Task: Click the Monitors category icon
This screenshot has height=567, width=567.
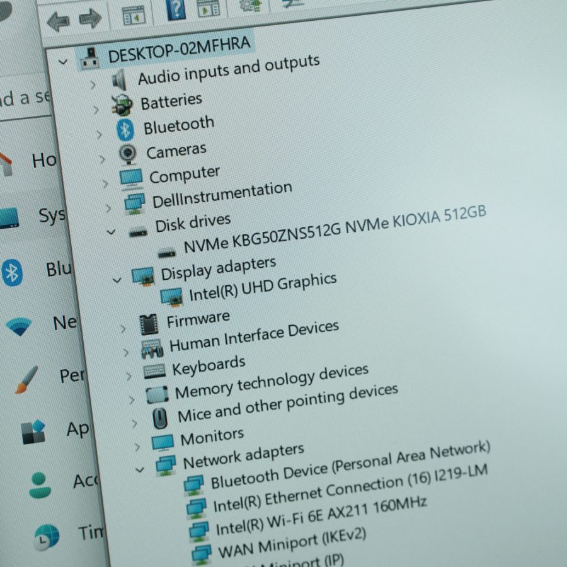Action: pos(163,443)
